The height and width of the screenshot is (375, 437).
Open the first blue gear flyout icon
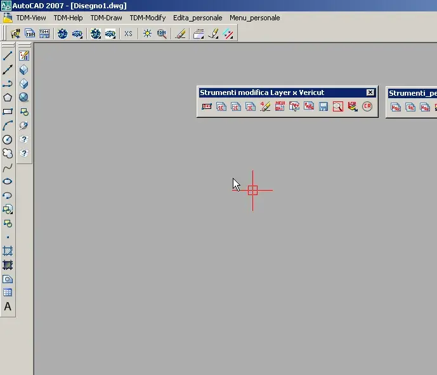(62, 34)
